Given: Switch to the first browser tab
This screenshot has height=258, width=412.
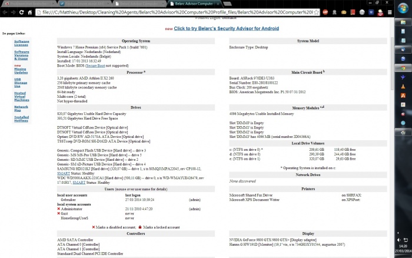Looking at the screenshot, I should [28, 4].
